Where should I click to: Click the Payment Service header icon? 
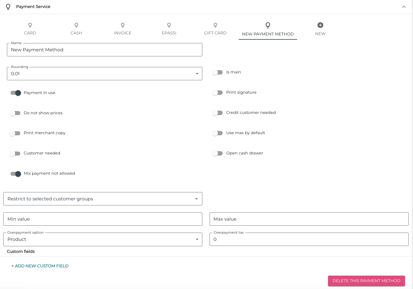coord(8,7)
